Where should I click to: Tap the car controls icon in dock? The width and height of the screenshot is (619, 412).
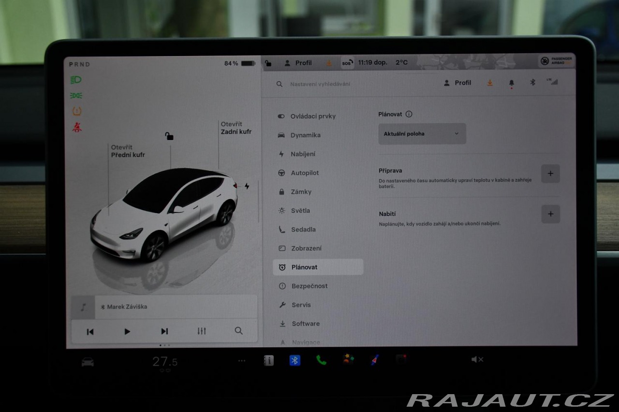coord(88,362)
